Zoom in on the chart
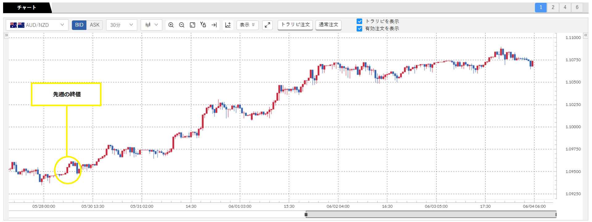Screen dimensions: 592x222 tap(171, 25)
